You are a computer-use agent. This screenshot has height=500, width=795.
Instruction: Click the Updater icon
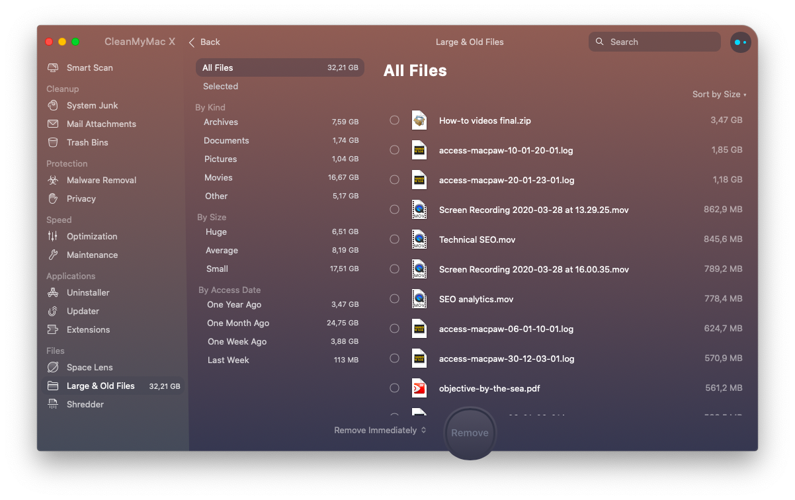(x=53, y=311)
